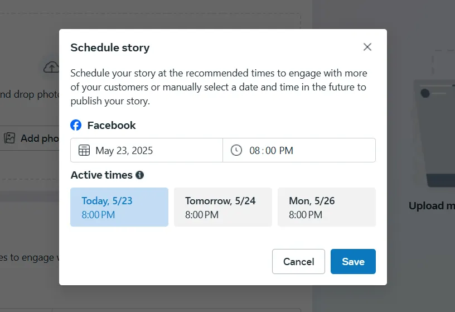The height and width of the screenshot is (312, 455).
Task: Select the Tomorrow, 5/24 8:00 PM slot
Action: (223, 207)
